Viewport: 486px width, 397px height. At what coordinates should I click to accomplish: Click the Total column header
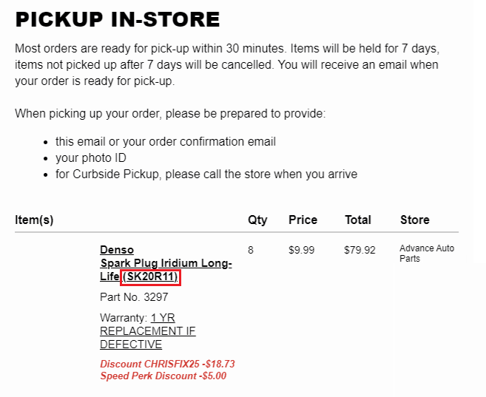tap(358, 220)
